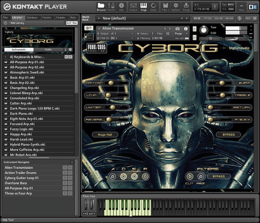260x223 pixels.
Task: Select rack page 49-64
Action: point(229,18)
